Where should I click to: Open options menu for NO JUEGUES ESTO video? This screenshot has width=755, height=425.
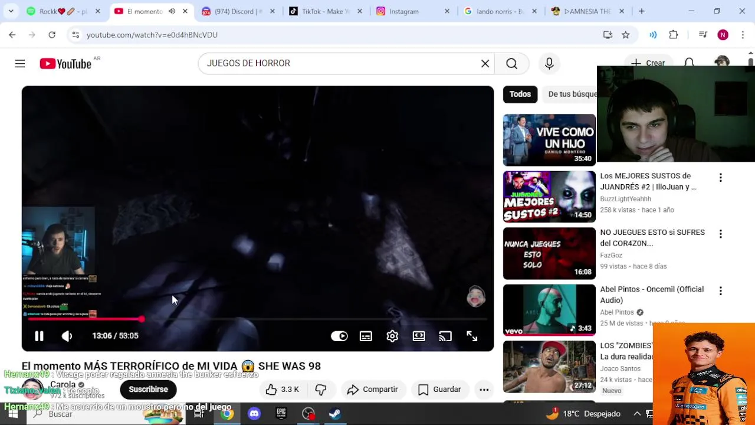(x=720, y=234)
